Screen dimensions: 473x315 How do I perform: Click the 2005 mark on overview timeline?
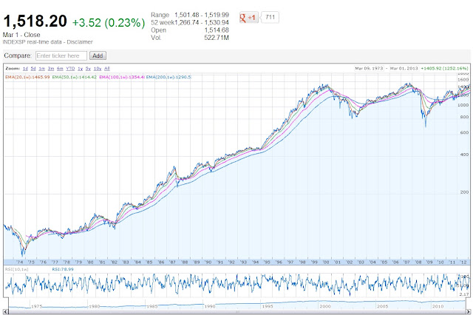(382, 306)
